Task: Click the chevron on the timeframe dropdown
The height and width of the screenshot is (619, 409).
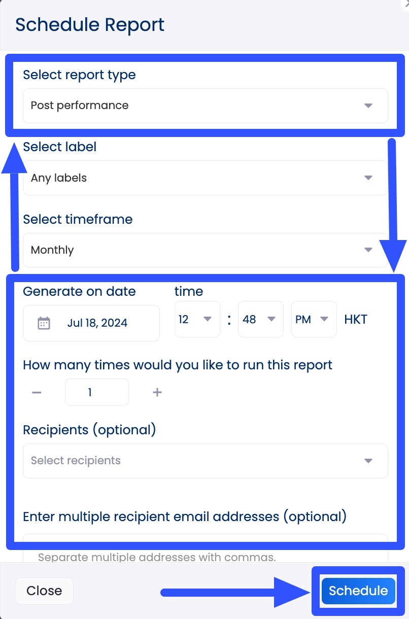Action: click(x=369, y=250)
